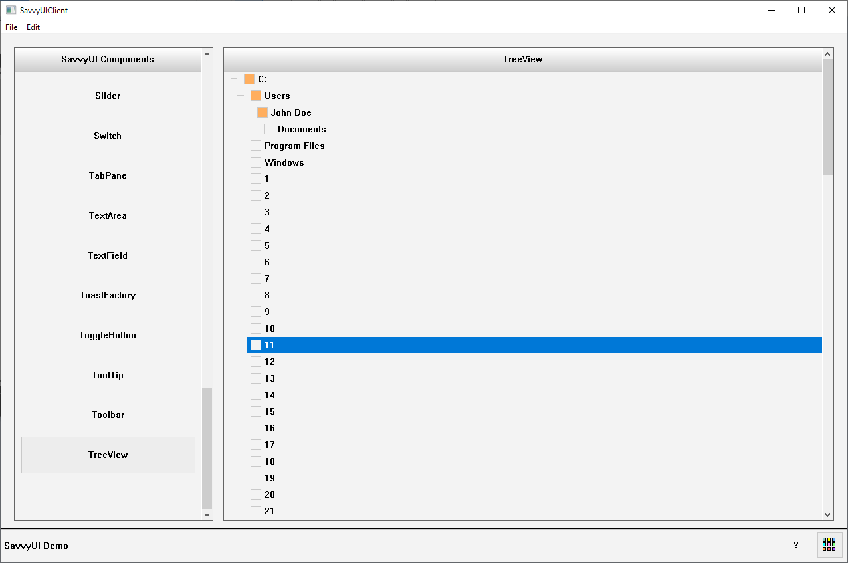Check the checkbox next to item 20

click(256, 495)
